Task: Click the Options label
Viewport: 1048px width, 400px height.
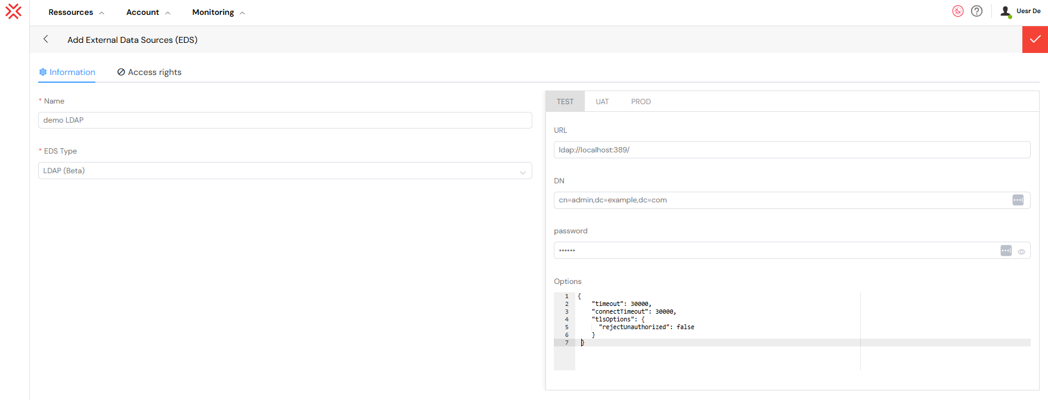Action: pyautogui.click(x=568, y=282)
